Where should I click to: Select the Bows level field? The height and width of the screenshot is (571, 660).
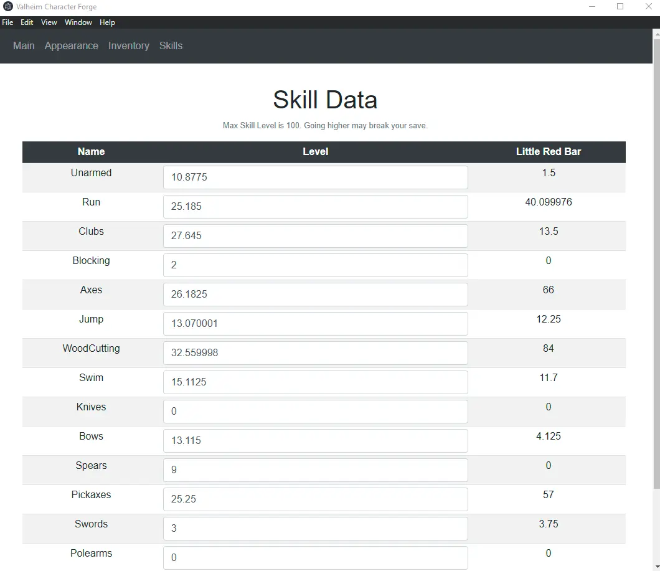pyautogui.click(x=315, y=440)
